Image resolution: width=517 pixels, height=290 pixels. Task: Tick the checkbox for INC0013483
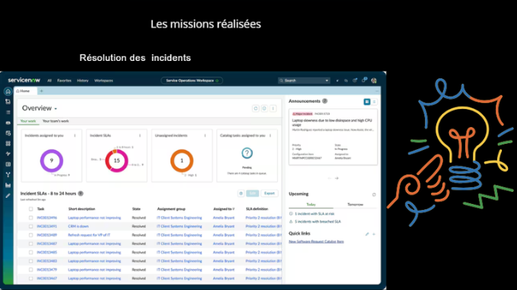30,261
